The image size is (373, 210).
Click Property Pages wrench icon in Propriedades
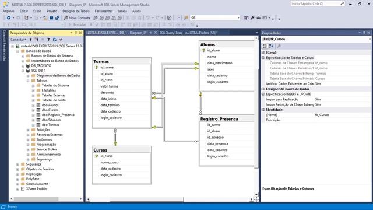click(279, 46)
